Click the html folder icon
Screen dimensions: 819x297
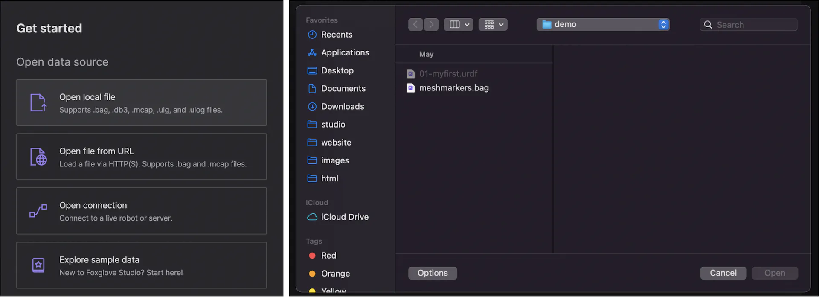312,178
